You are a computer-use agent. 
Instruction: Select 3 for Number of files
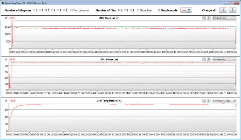131,10
